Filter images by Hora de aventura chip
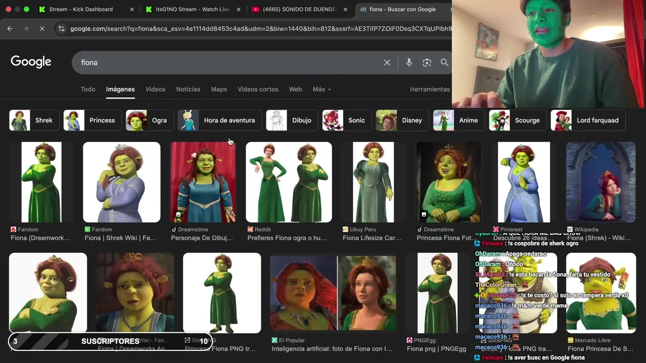Viewport: 646px width, 363px height. coord(220,120)
